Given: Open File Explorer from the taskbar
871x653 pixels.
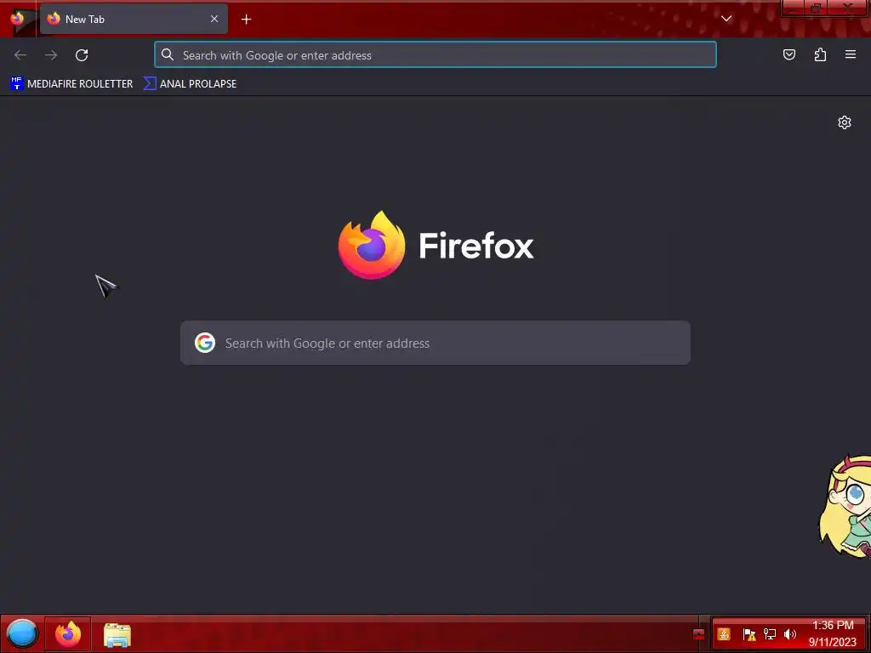Looking at the screenshot, I should 117,635.
